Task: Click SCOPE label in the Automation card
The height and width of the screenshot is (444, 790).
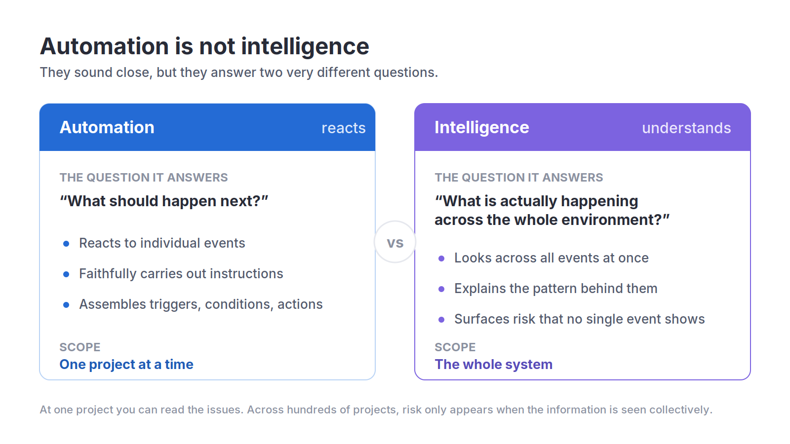Action: coord(80,347)
